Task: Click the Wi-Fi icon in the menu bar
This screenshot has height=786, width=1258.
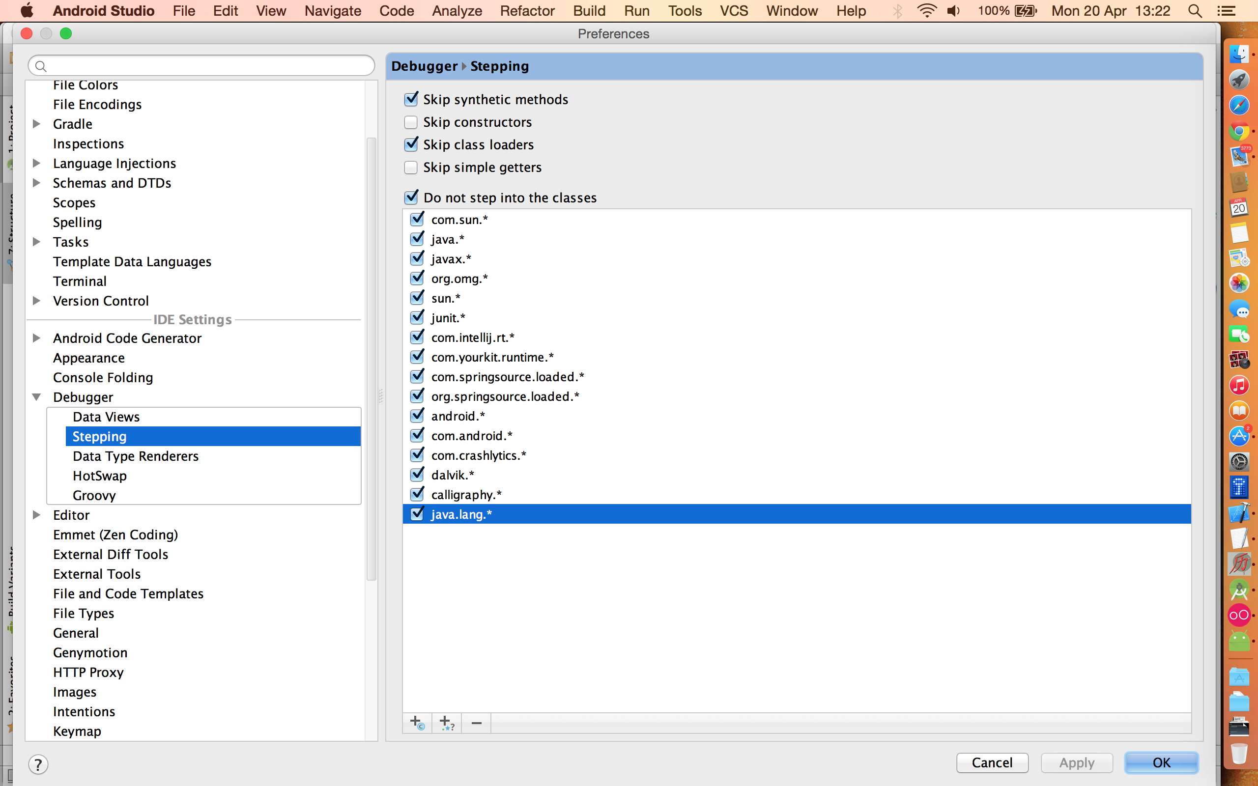Action: [927, 11]
